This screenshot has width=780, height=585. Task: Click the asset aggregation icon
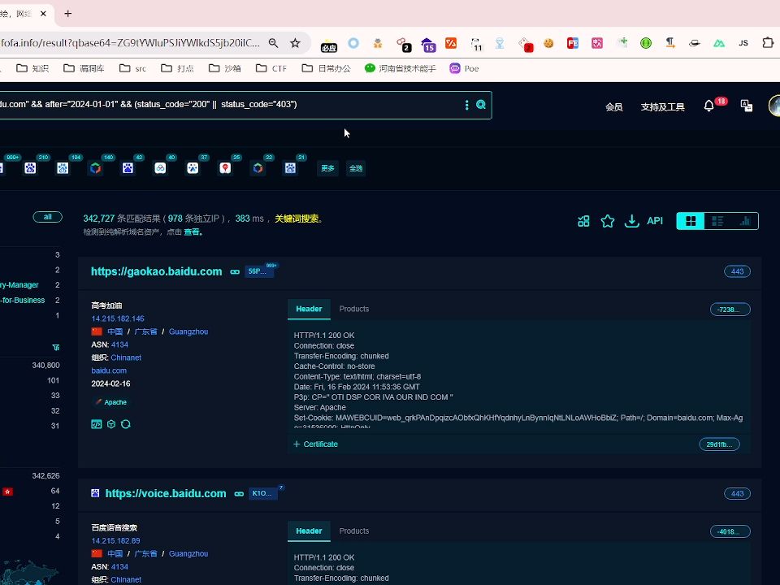(583, 220)
